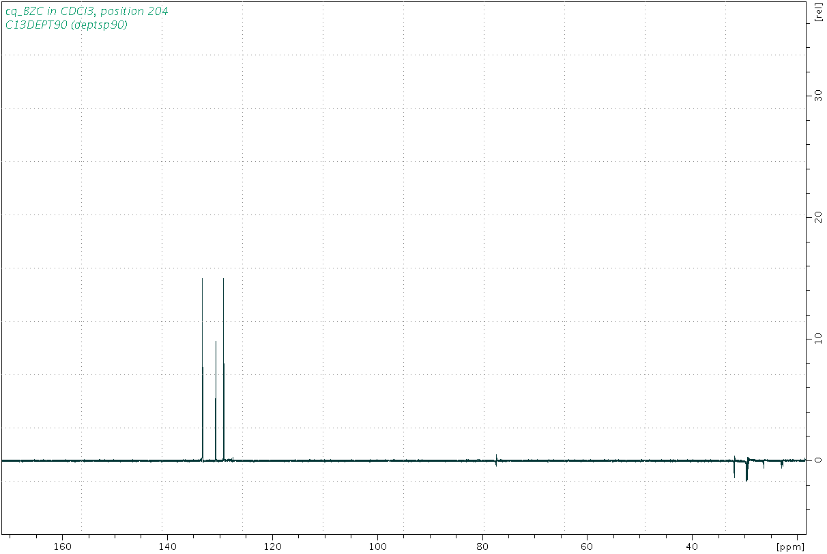Select the broad negative peak near 29.7 ppm
Image resolution: width=827 pixels, height=554 pixels.
(747, 470)
